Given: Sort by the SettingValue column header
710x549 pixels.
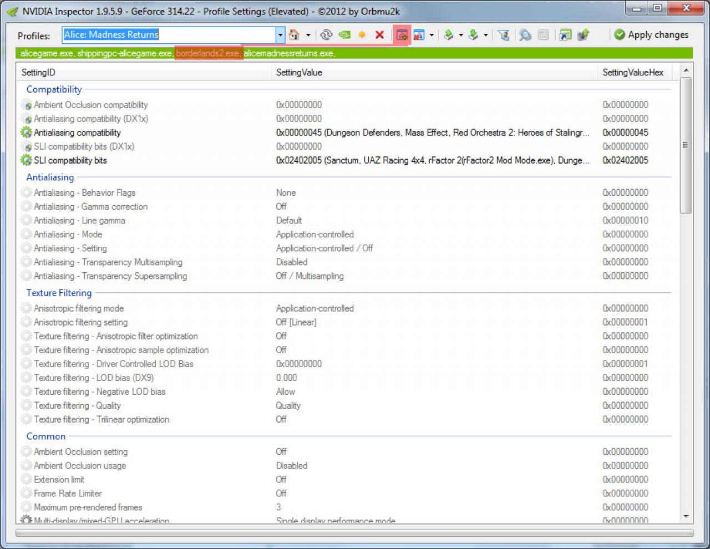Looking at the screenshot, I should [x=435, y=73].
